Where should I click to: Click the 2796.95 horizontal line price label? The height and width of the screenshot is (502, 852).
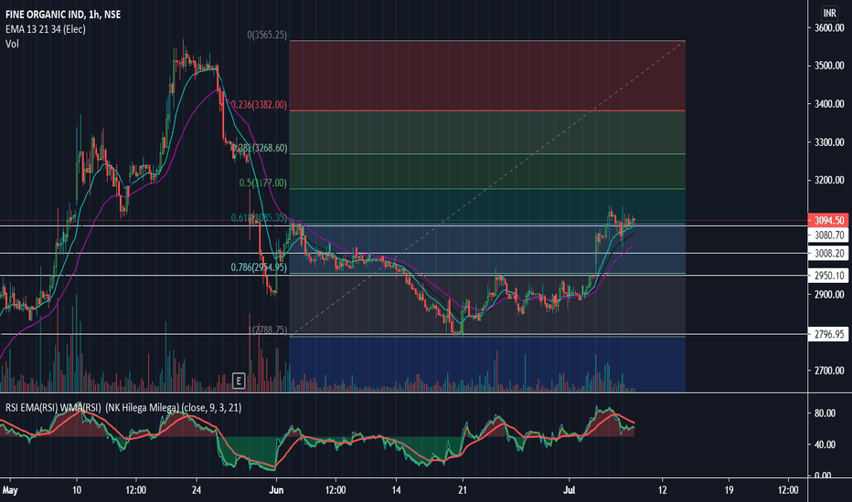tap(828, 334)
